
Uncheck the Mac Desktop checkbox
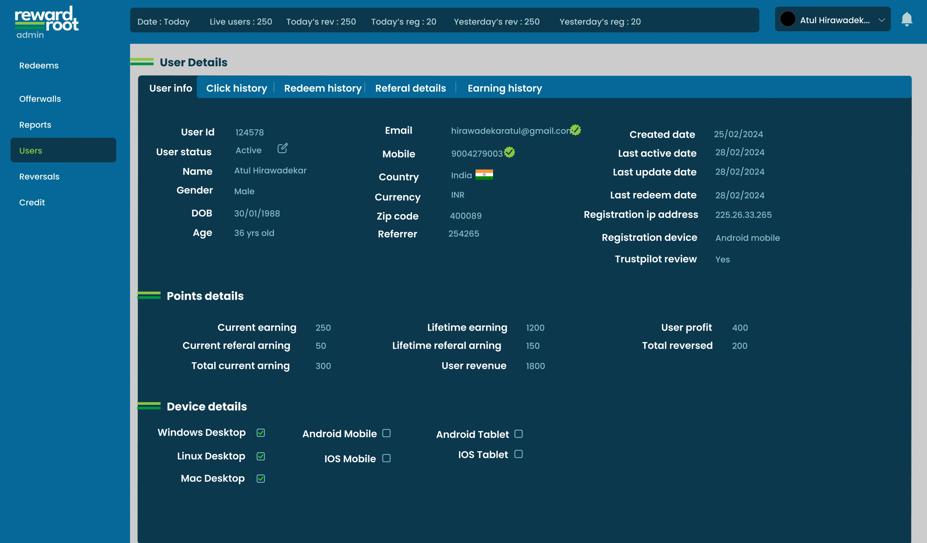point(260,478)
